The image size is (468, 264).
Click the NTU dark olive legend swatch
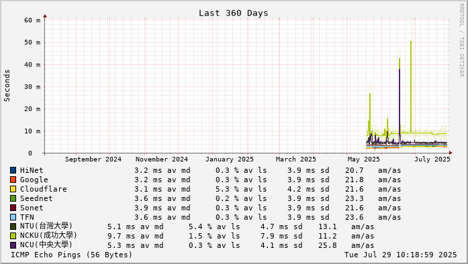(x=13, y=226)
